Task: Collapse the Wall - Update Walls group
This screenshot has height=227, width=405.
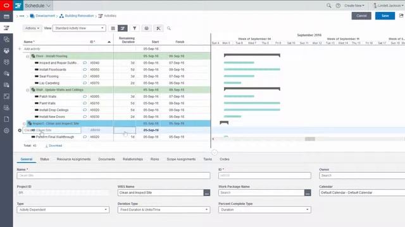Action: (x=28, y=90)
